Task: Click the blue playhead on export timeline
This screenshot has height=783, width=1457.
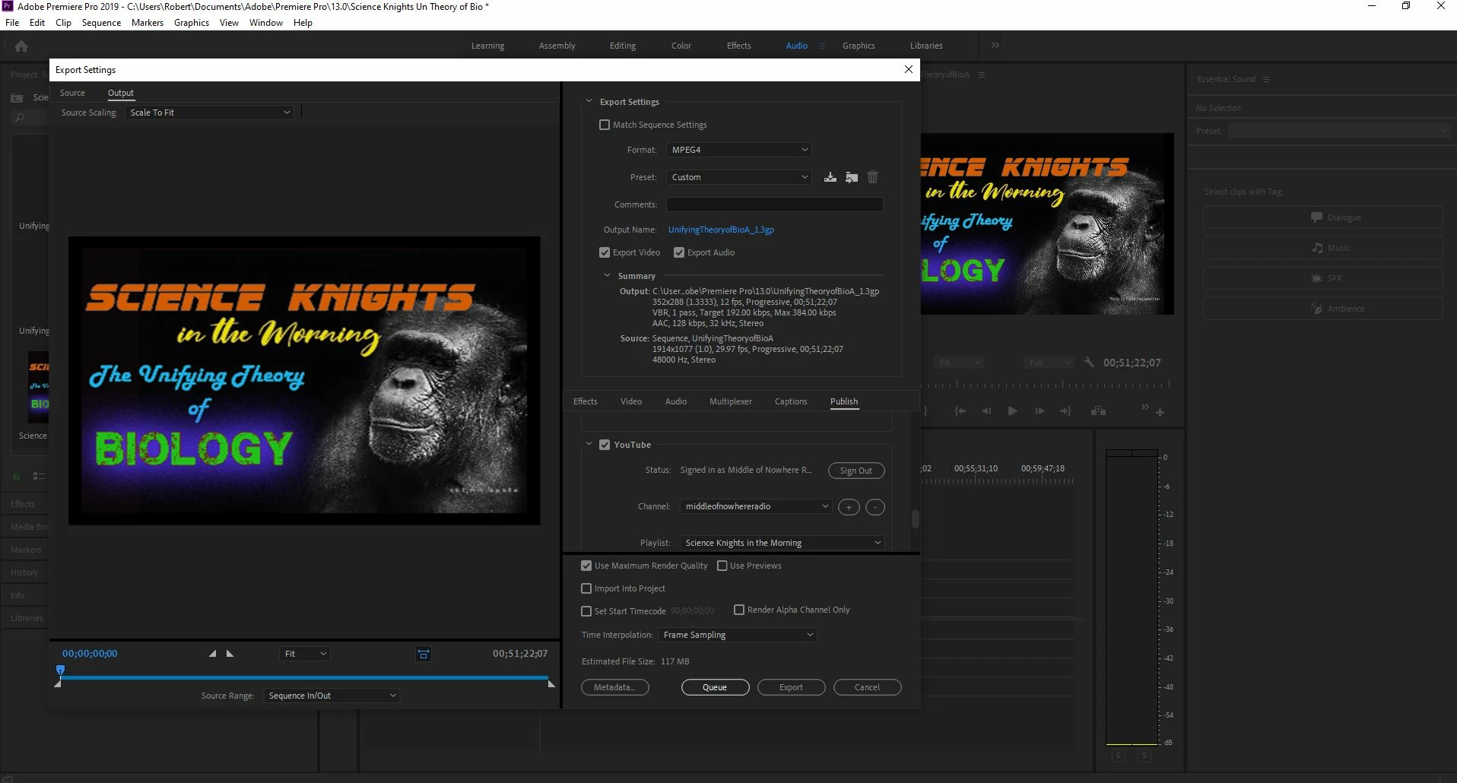Action: [61, 670]
